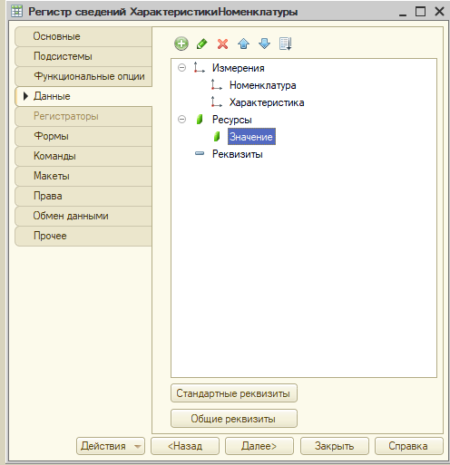
Task: Click the icon beside Номенклатура
Action: pyautogui.click(x=217, y=85)
